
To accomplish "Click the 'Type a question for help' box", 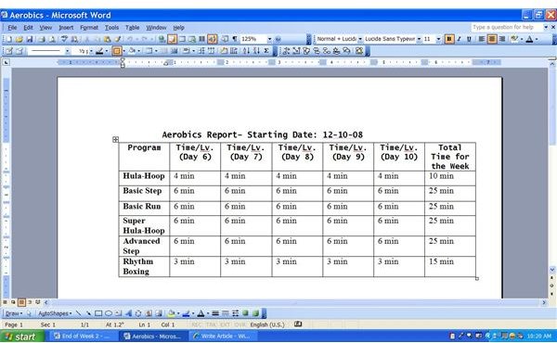I will coord(507,27).
